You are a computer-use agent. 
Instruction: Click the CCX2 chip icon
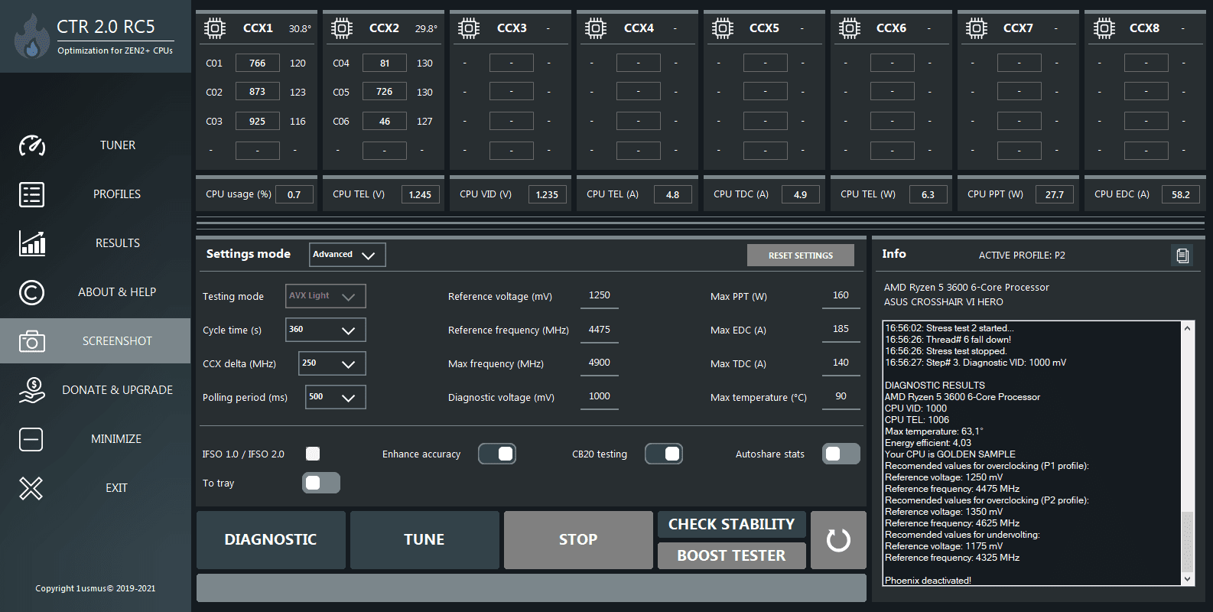pyautogui.click(x=342, y=28)
